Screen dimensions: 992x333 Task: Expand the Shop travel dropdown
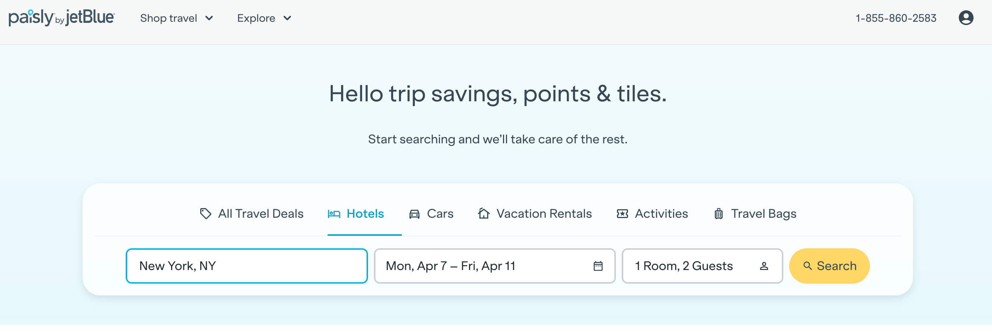[x=176, y=18]
